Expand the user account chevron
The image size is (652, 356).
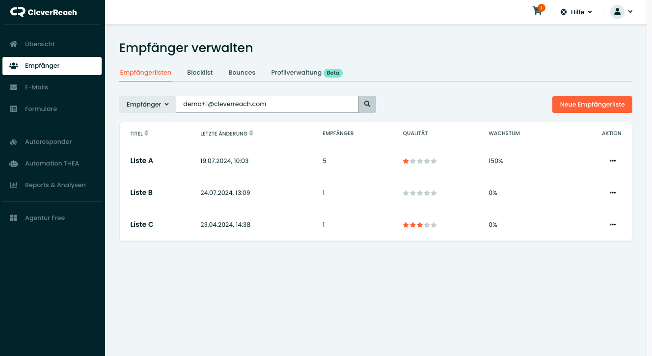(630, 12)
